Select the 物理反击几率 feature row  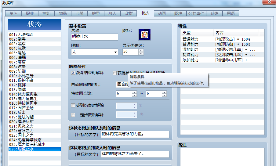(222, 50)
